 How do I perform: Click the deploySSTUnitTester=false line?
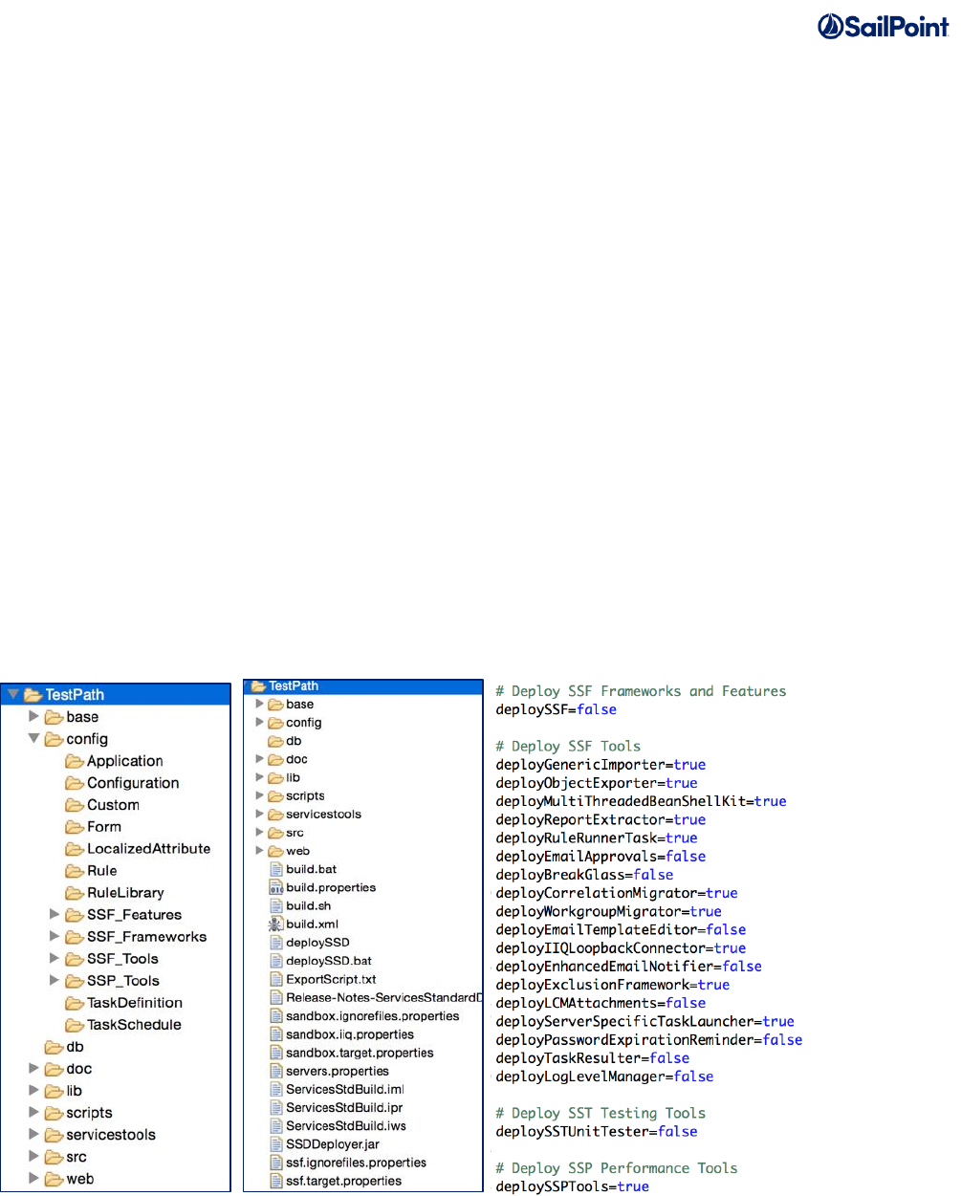point(597,1132)
